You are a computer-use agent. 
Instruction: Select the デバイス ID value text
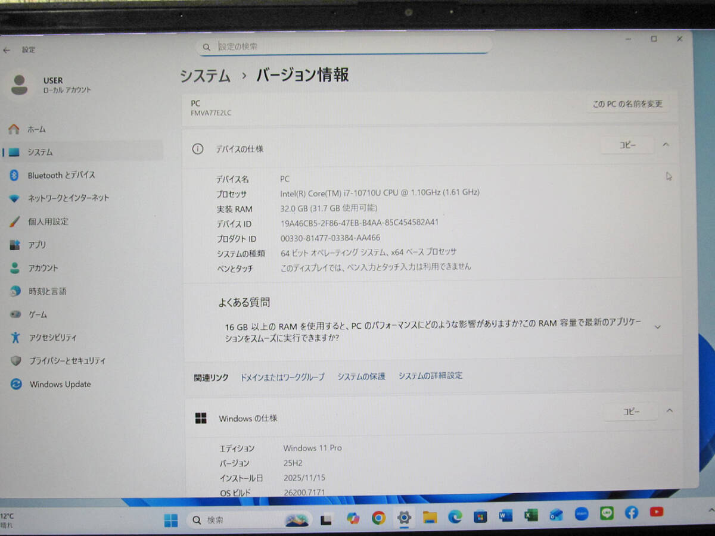(359, 223)
